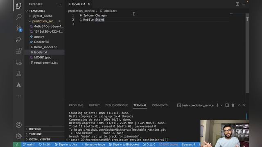The height and width of the screenshot is (147, 262).
Task: Split the terminal pane
Action: pos(227,105)
